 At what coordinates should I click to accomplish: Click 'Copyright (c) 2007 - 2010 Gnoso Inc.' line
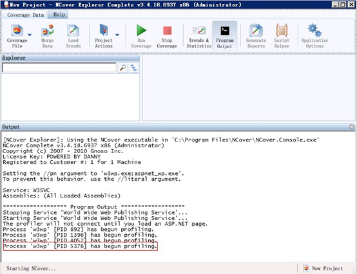[63, 151]
